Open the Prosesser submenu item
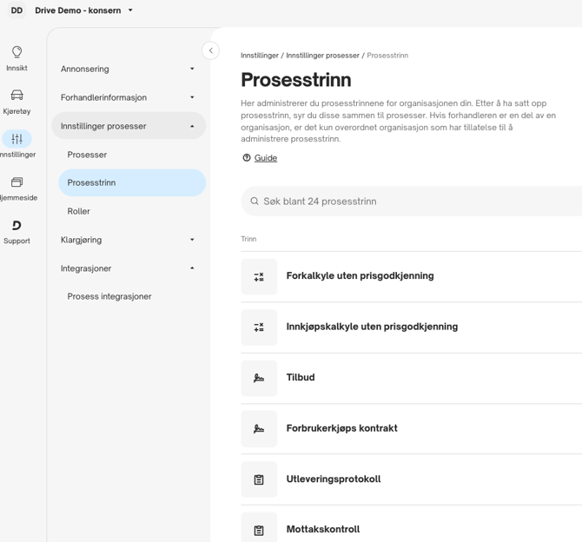 pyautogui.click(x=132, y=155)
